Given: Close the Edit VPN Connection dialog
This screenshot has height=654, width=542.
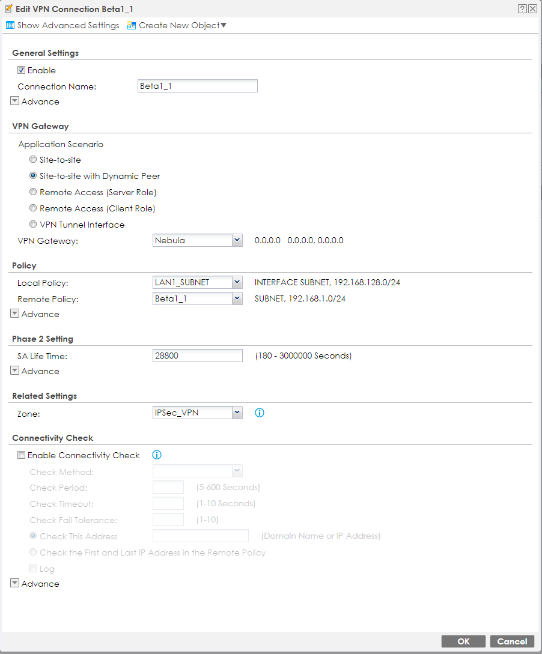Looking at the screenshot, I should (532, 9).
